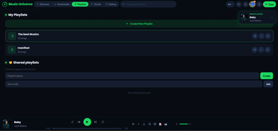Share The best Musics playlist

coord(255,36)
